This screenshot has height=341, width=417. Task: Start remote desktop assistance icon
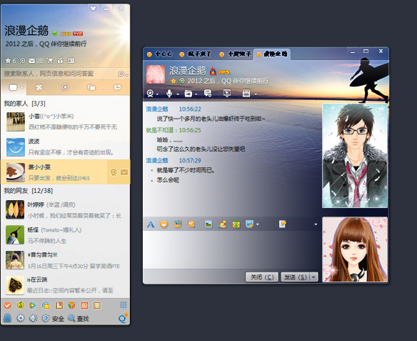227,93
